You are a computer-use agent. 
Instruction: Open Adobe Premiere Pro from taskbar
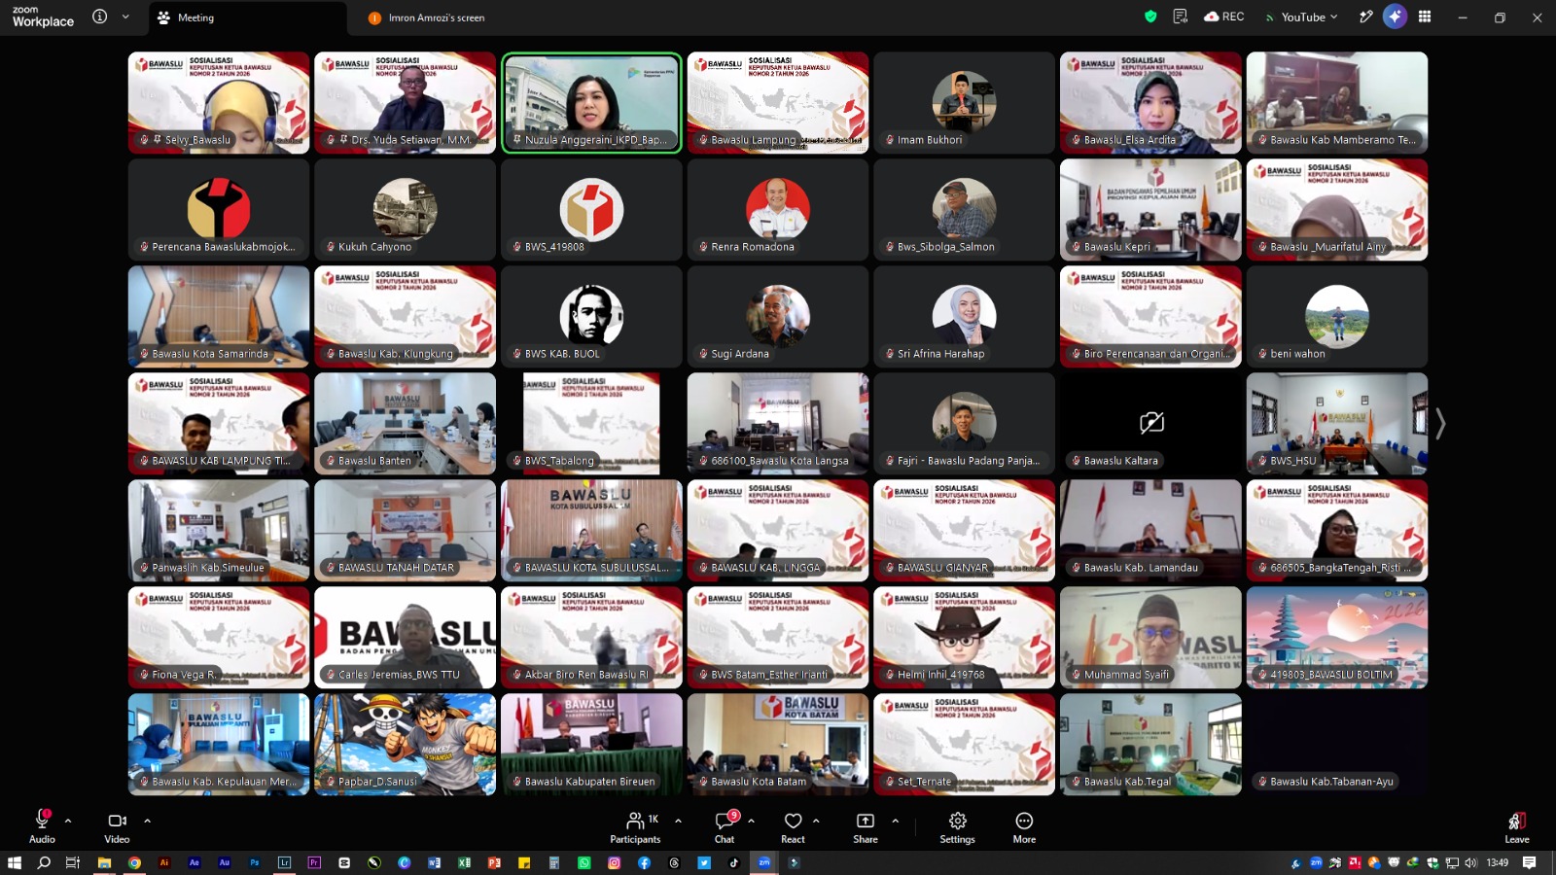pos(314,862)
